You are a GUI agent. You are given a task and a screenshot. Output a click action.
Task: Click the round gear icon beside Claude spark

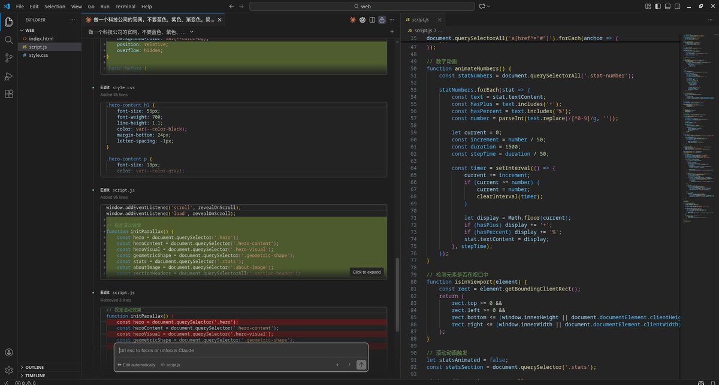[x=362, y=20]
